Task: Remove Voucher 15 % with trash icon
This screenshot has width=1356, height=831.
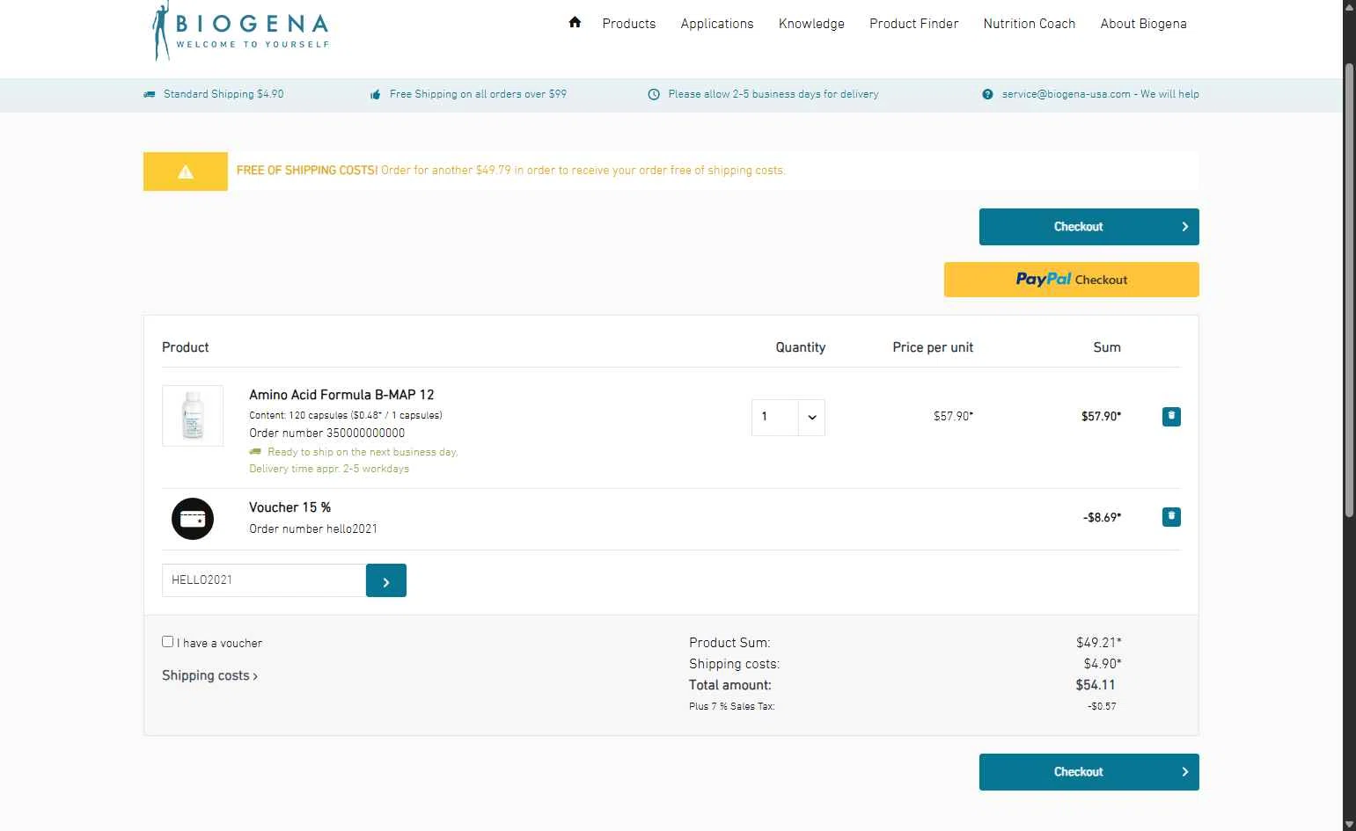Action: click(1171, 517)
